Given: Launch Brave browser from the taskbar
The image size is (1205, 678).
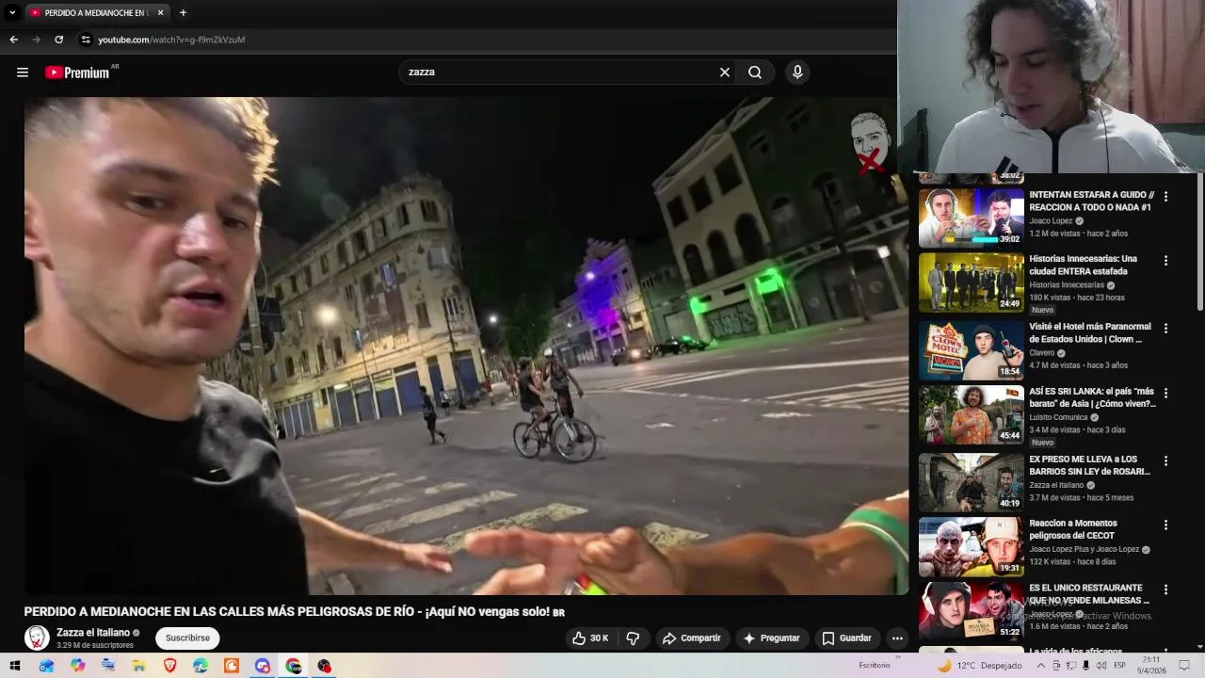Looking at the screenshot, I should tap(169, 666).
